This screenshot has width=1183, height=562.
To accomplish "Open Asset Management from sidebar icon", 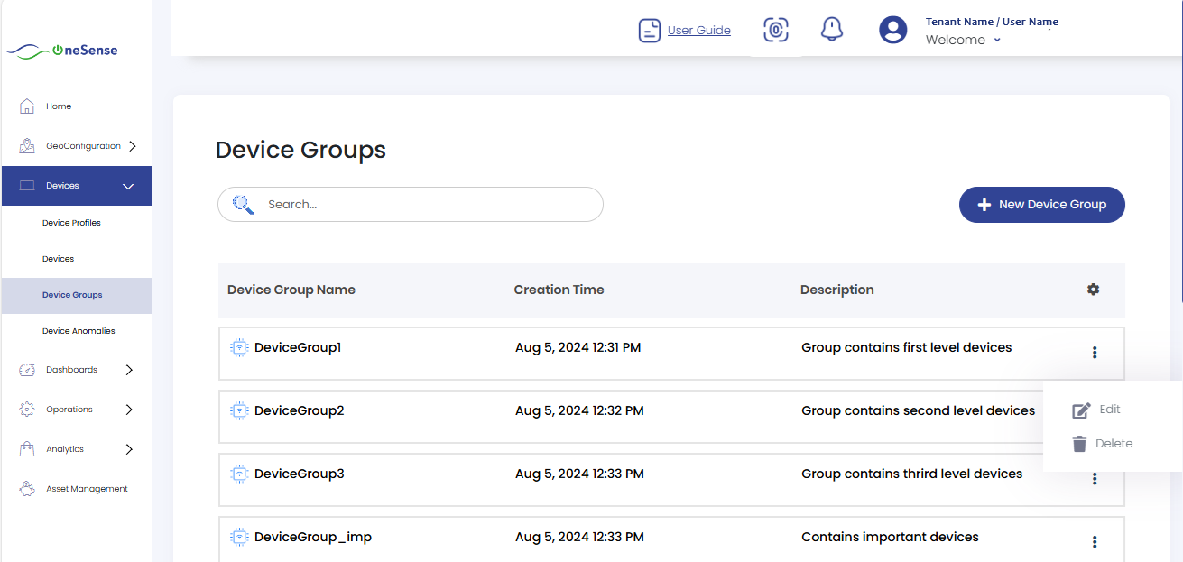I will click(26, 487).
